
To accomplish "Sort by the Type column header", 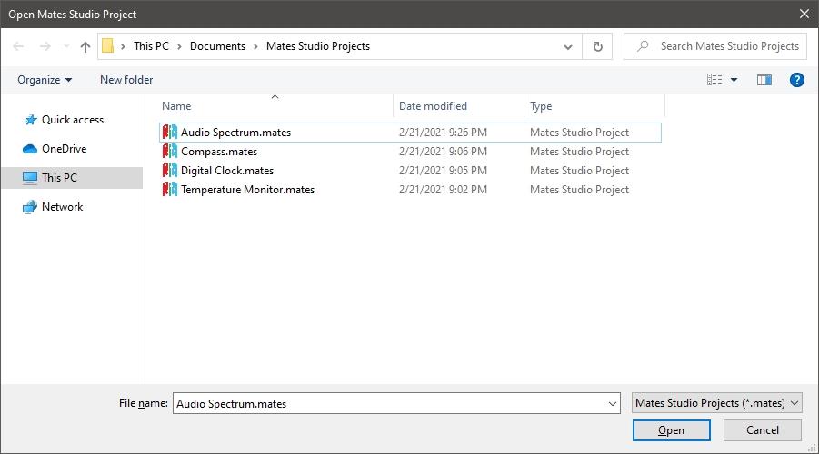I will (594, 106).
